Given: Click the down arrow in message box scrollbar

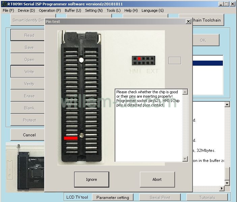Looking at the screenshot, I should [185, 159].
